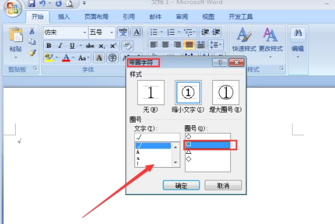Increase paragraph indent
This screenshot has height=224, width=335.
pyautogui.click(x=216, y=32)
